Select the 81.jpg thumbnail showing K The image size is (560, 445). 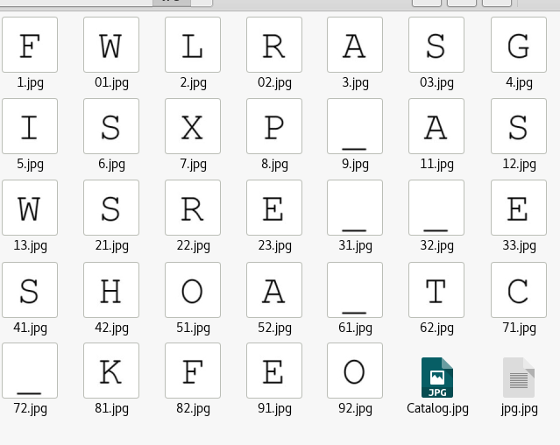[111, 371]
